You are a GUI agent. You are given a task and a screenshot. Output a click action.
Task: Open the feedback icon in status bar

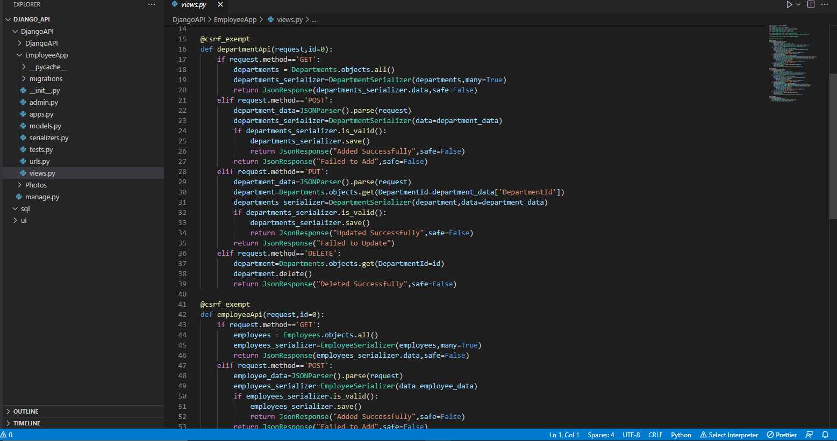tap(809, 435)
